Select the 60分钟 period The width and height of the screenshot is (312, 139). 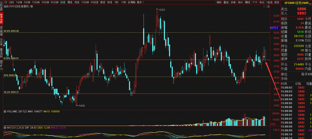54,3
